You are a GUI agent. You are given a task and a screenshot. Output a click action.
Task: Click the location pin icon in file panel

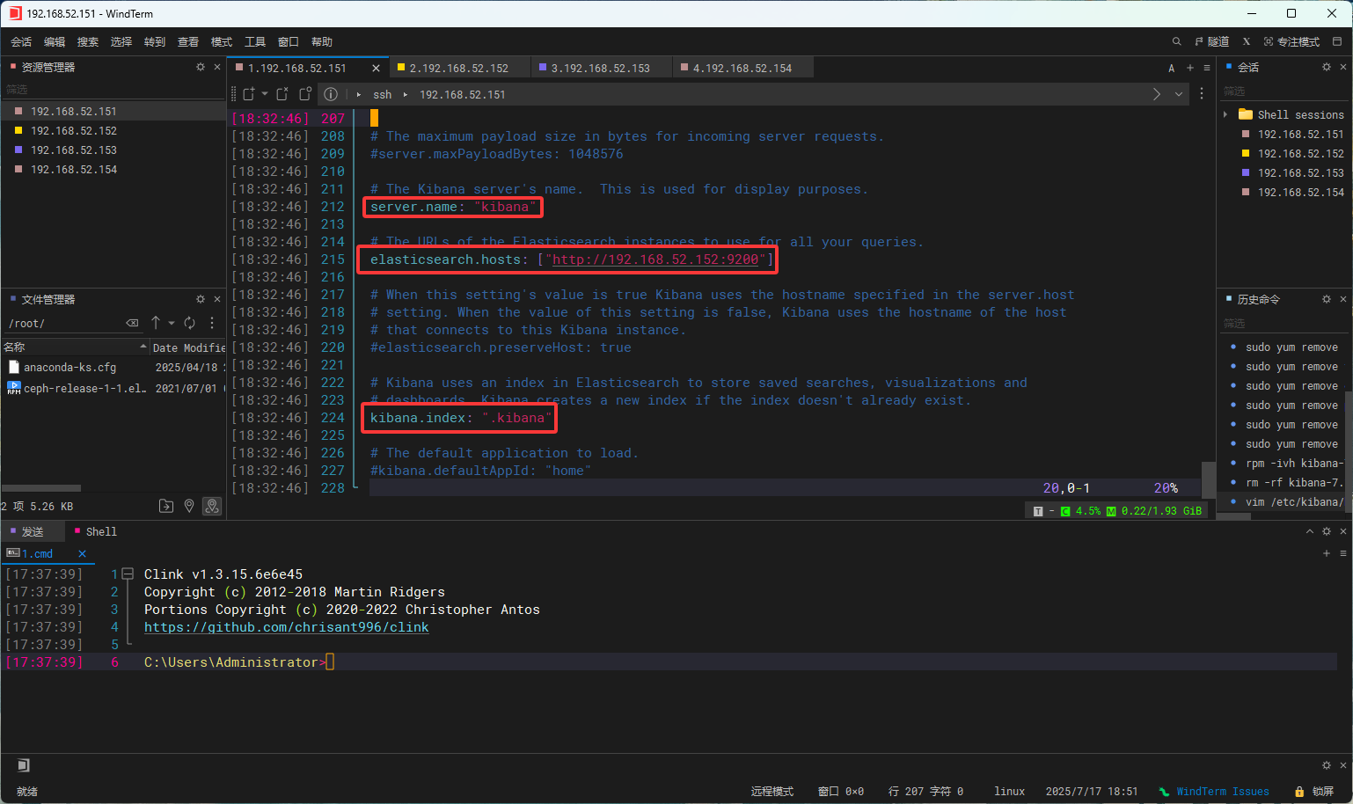pos(188,506)
